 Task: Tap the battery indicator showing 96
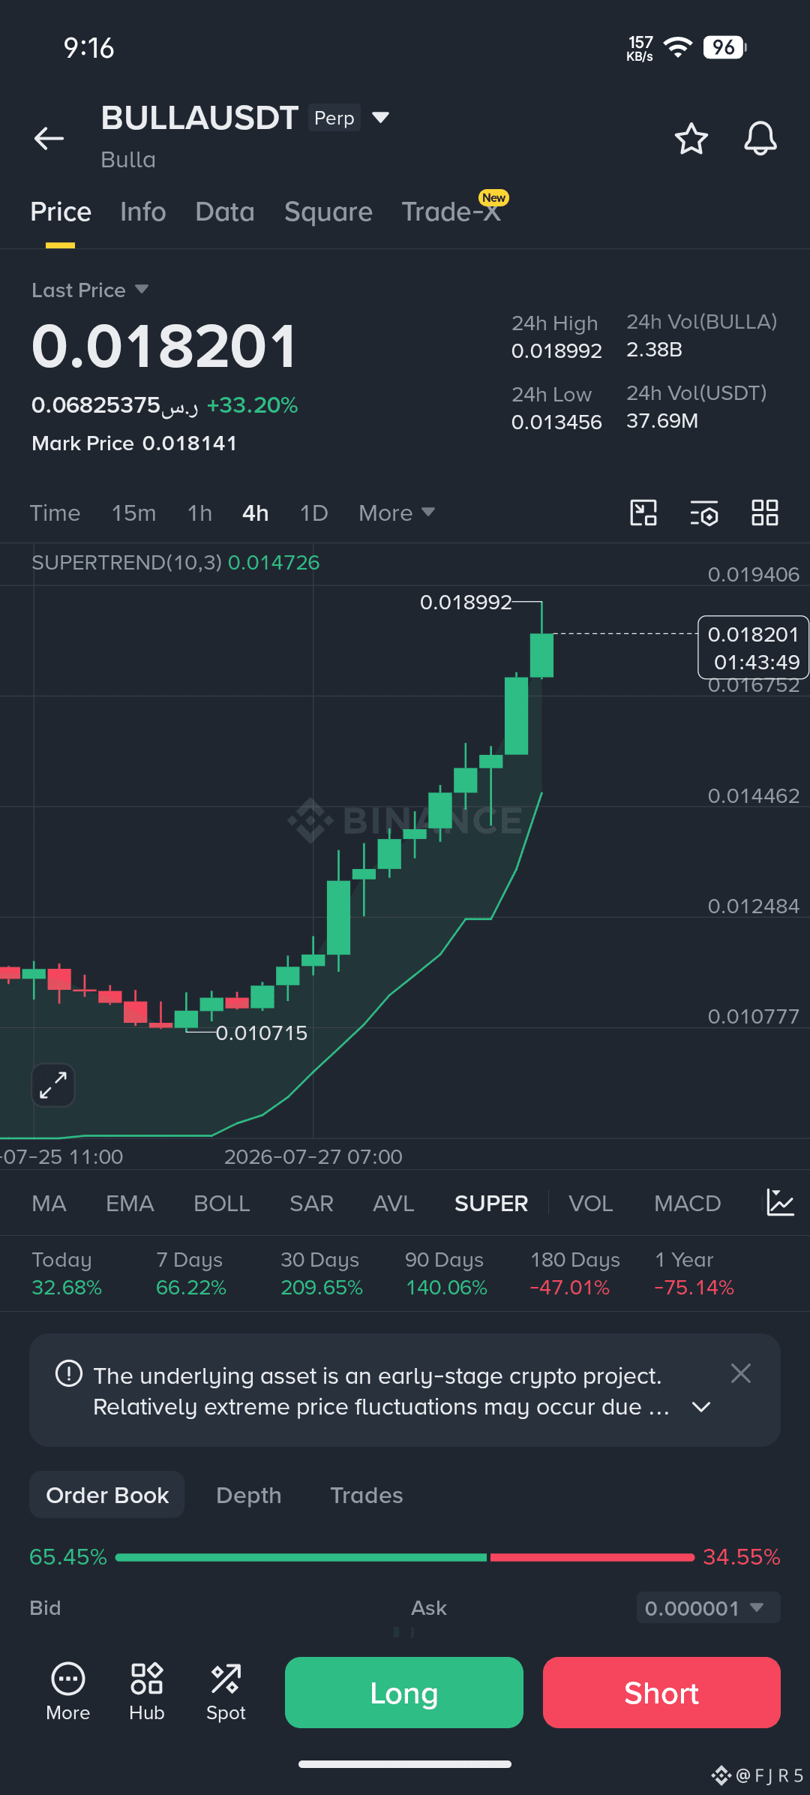[x=724, y=48]
